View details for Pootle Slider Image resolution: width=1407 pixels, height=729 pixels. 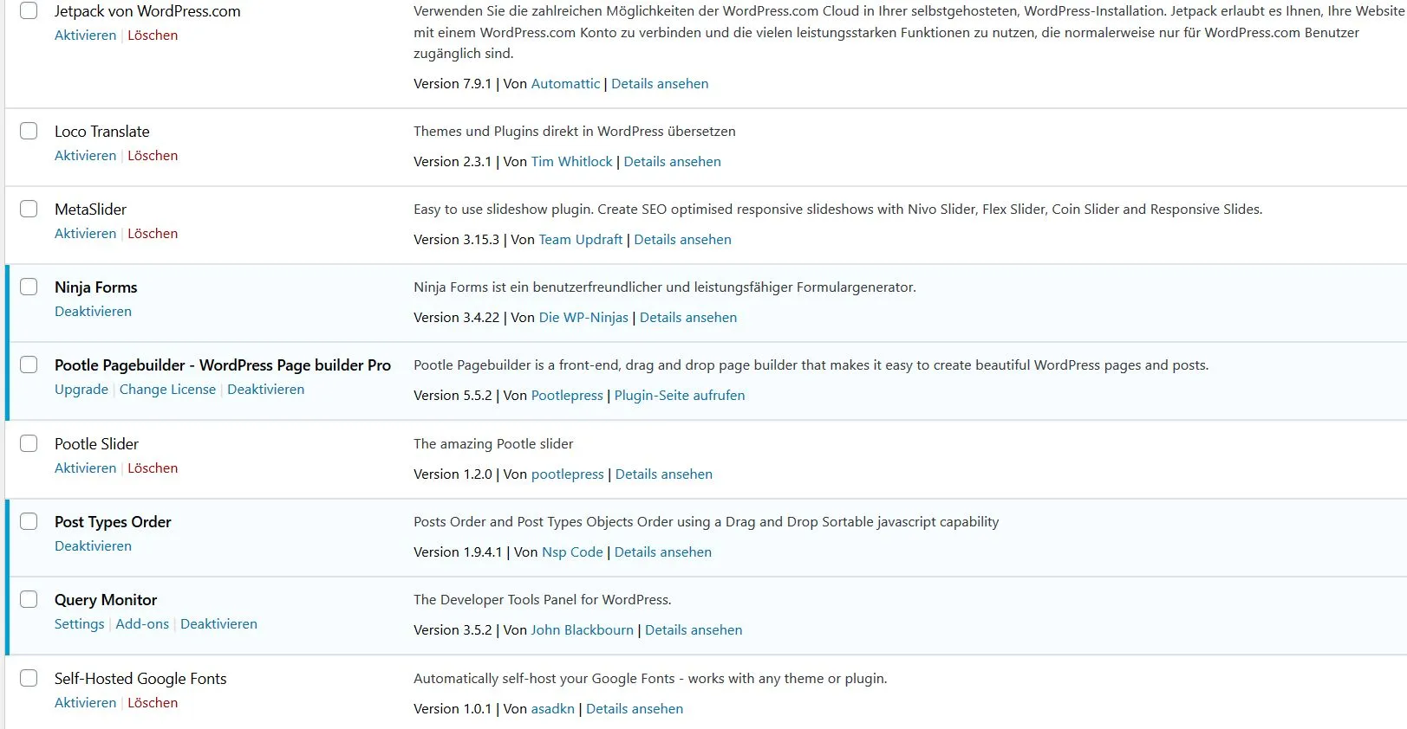(x=664, y=474)
